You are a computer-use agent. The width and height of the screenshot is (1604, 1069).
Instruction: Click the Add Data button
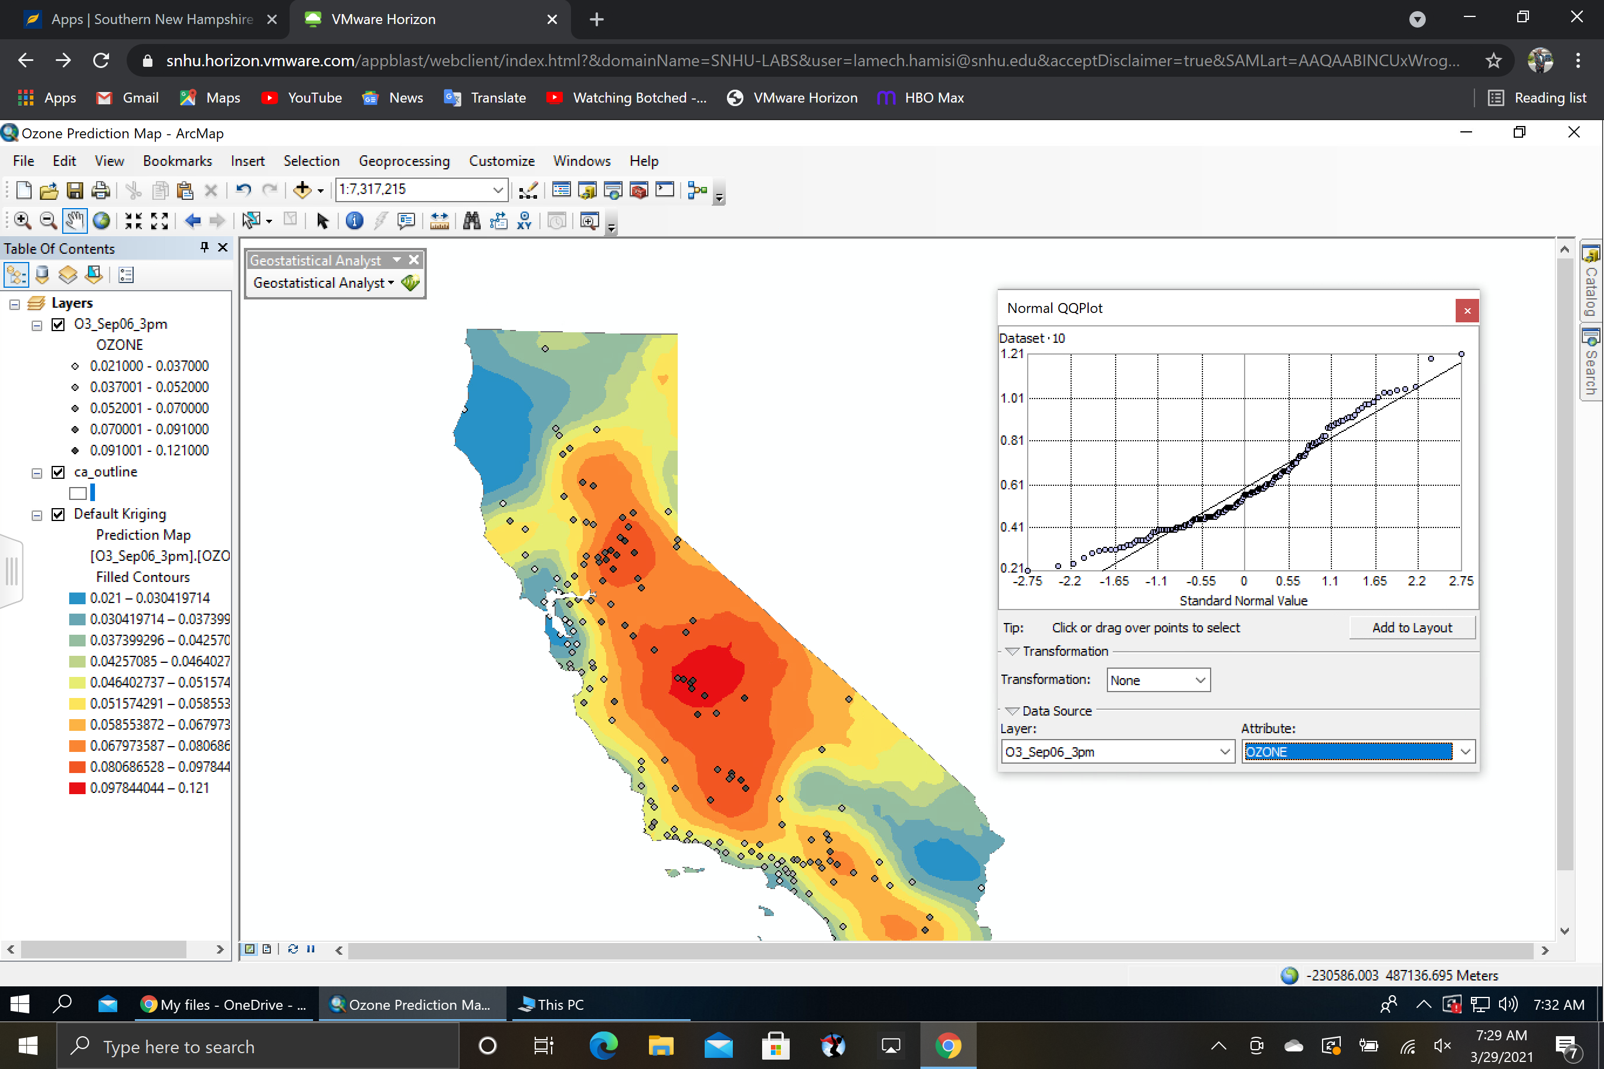(302, 190)
